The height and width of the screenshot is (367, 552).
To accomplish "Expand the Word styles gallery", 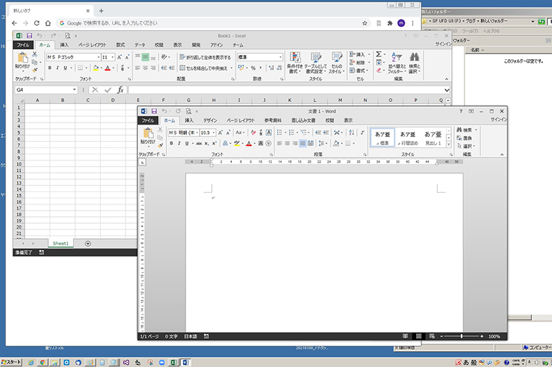I will (x=448, y=145).
